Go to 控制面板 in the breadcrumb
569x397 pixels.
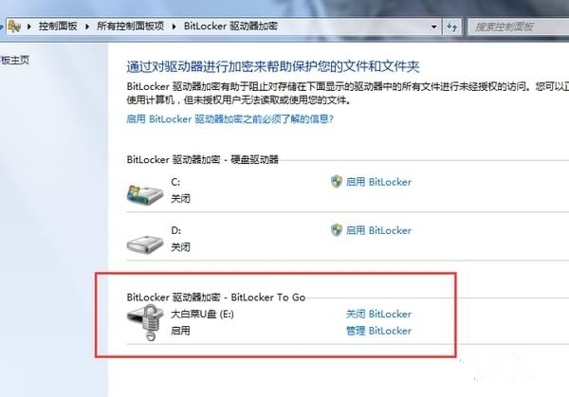(x=58, y=27)
